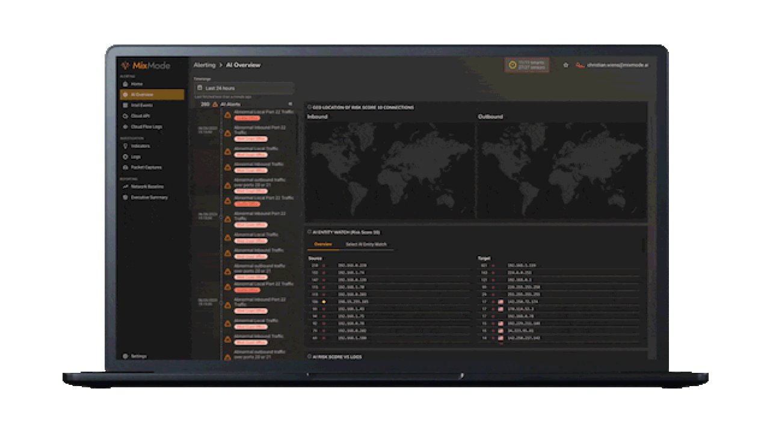Screen dimensions: 770x433
Task: Open Packet Captures in the sidebar
Action: click(146, 167)
